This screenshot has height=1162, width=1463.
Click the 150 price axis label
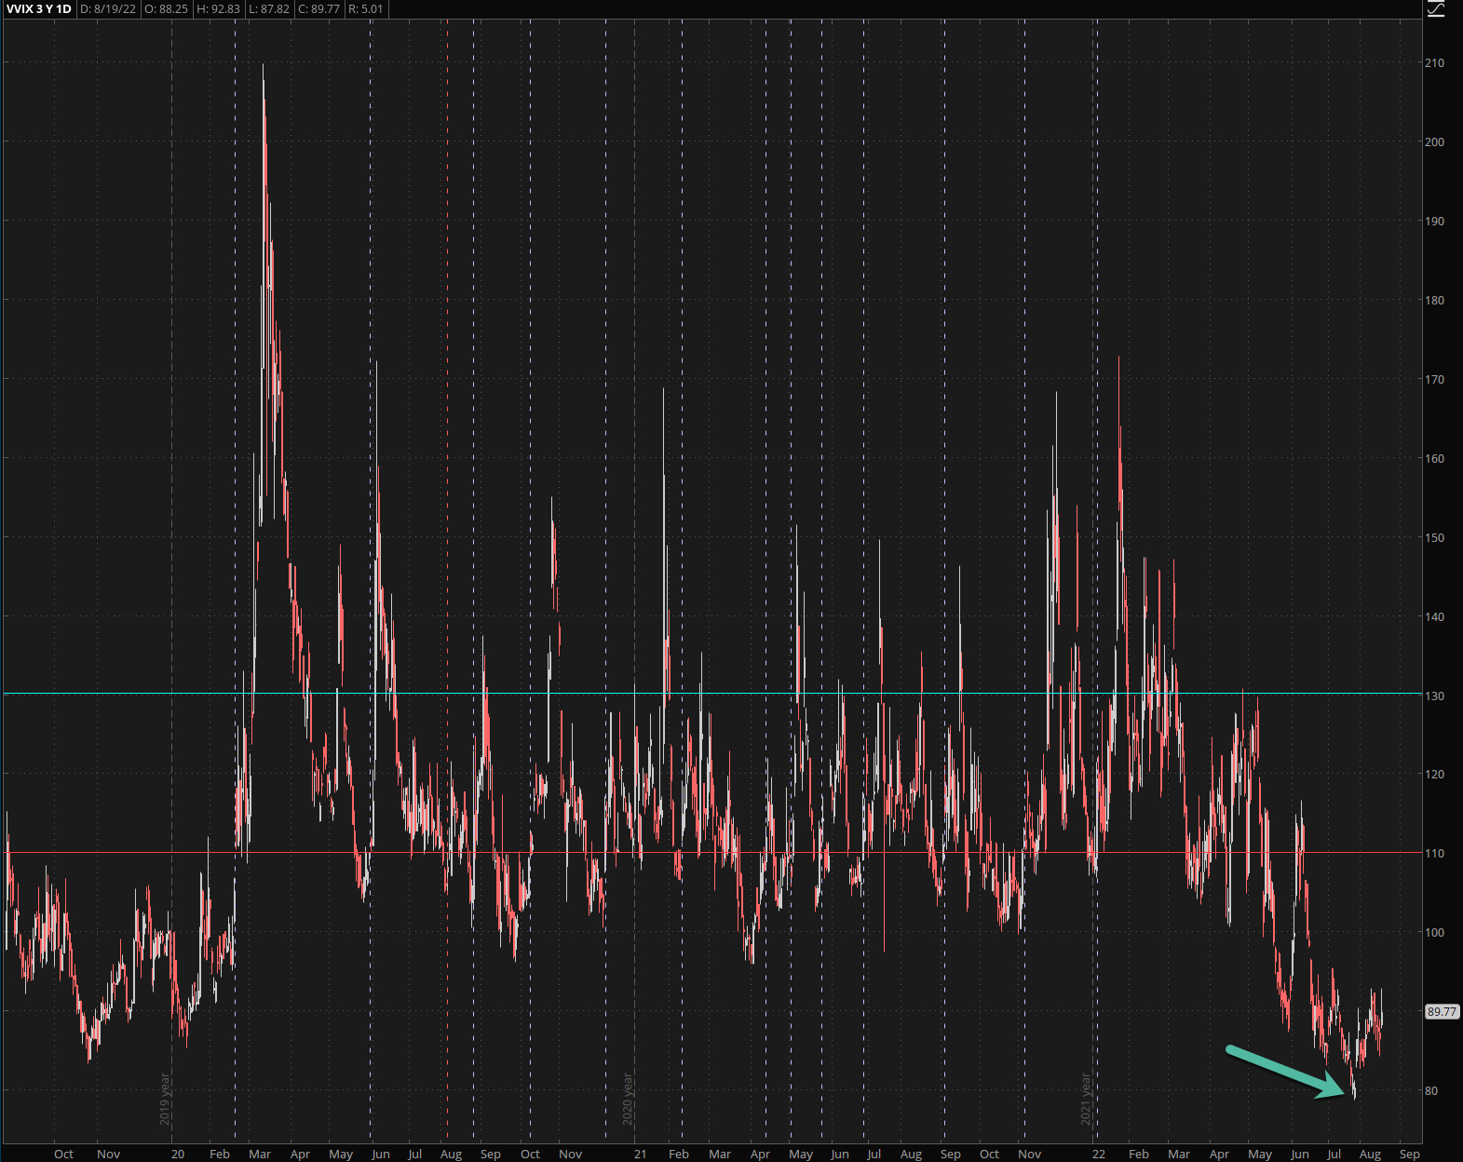(x=1434, y=537)
